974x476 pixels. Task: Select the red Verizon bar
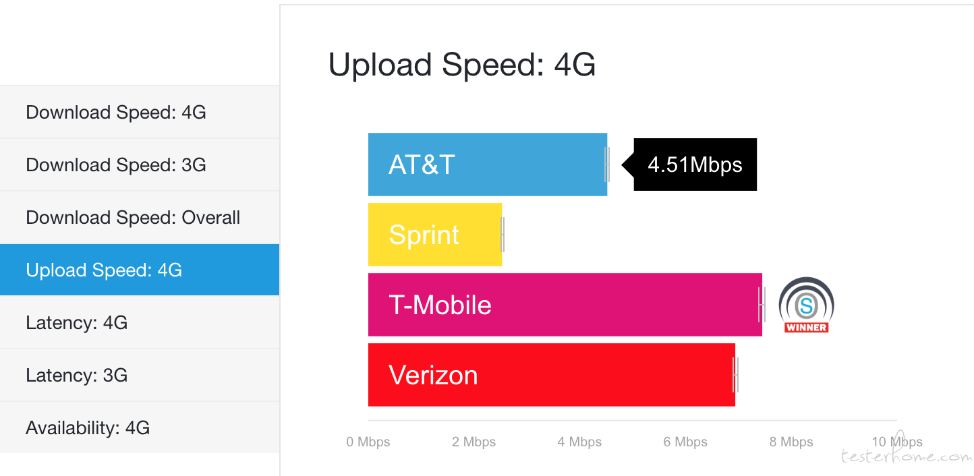pyautogui.click(x=552, y=375)
